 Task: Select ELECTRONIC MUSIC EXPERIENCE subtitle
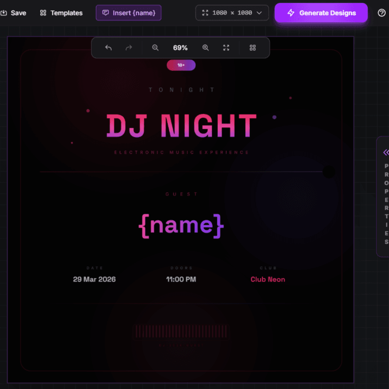182,152
